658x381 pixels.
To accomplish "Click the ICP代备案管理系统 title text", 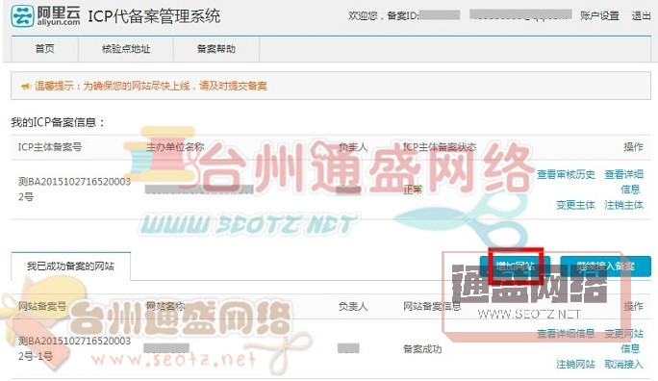I will click(x=154, y=16).
